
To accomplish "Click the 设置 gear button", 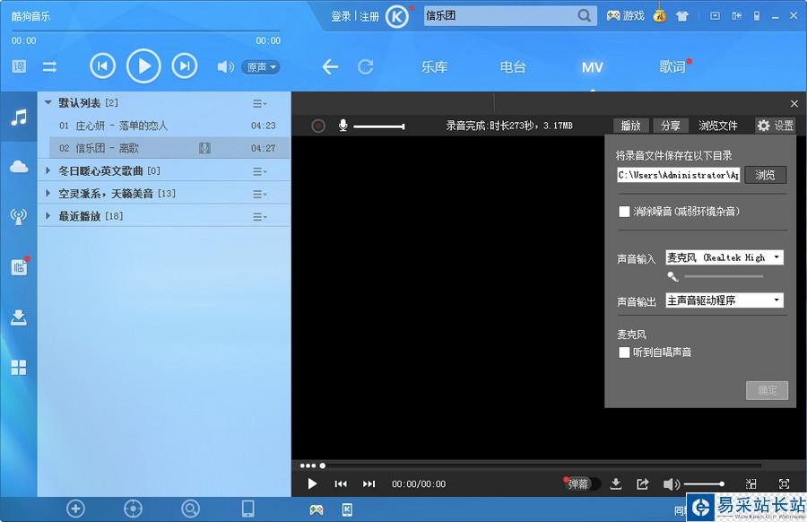I will pos(775,126).
